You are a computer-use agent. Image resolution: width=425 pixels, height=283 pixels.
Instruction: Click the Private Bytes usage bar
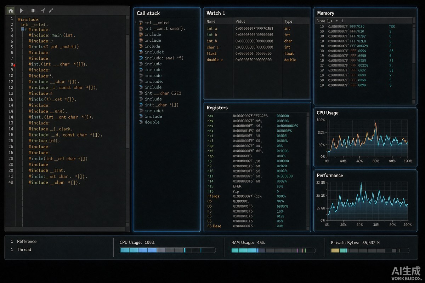pyautogui.click(x=370, y=250)
